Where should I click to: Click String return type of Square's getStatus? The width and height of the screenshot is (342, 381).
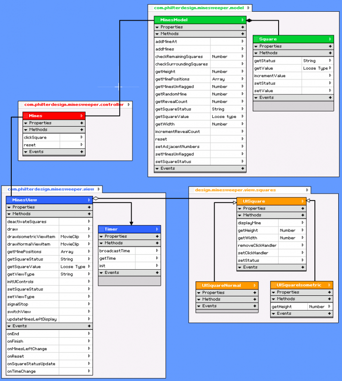click(309, 61)
